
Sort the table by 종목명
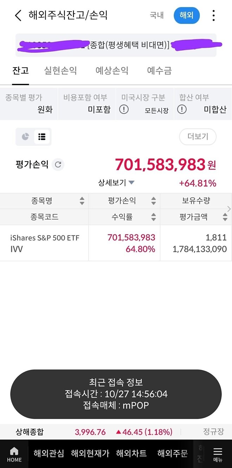[82, 201]
